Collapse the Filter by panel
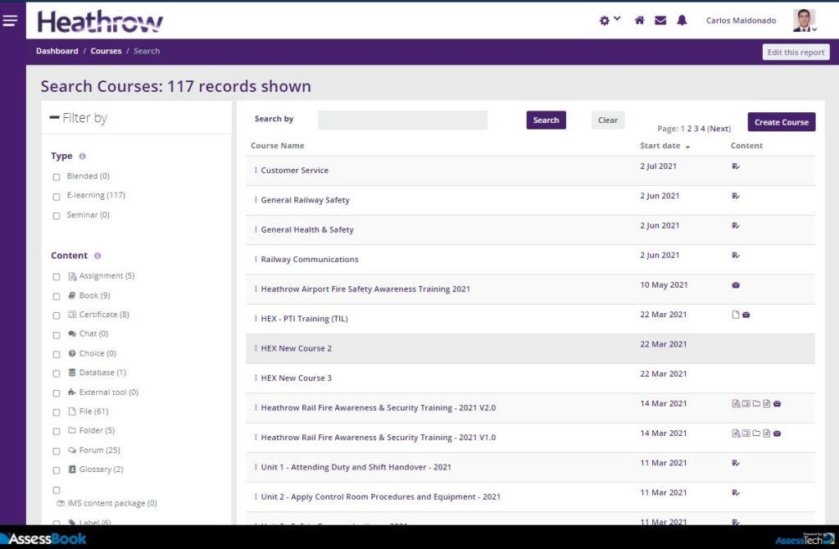Viewport: 839px width, 549px height. click(x=55, y=118)
